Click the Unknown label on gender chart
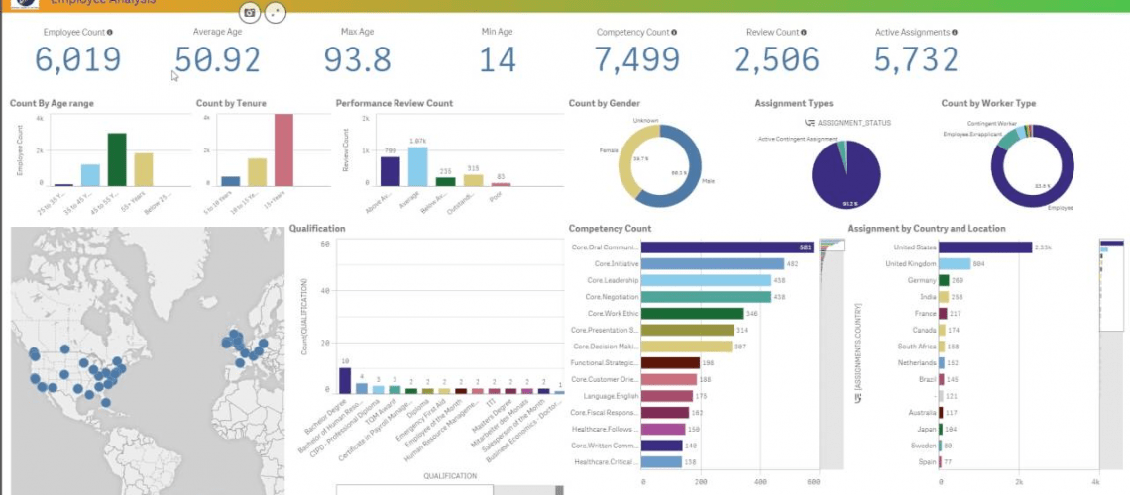 (645, 120)
